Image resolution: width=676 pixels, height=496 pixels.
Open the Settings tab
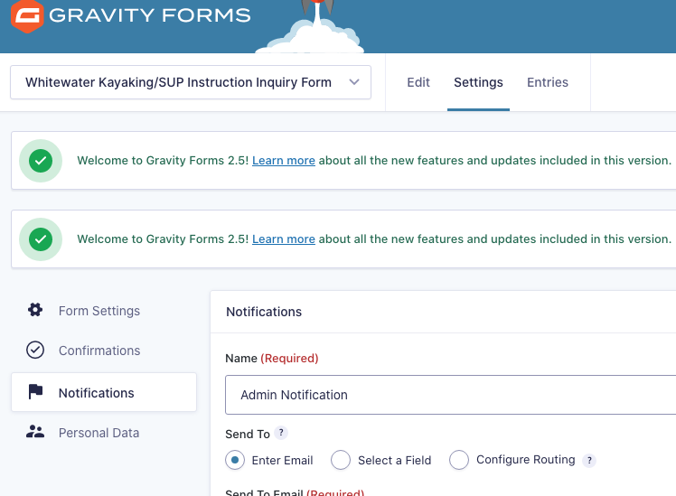coord(479,82)
